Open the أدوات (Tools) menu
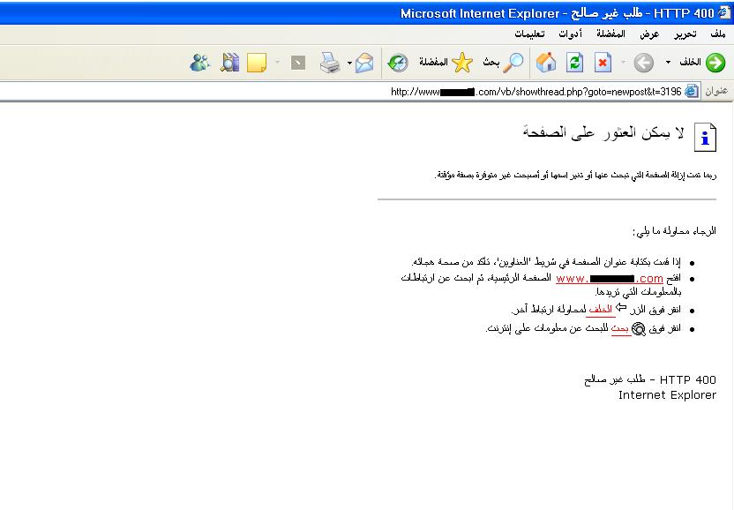734x510 pixels. coord(570,34)
